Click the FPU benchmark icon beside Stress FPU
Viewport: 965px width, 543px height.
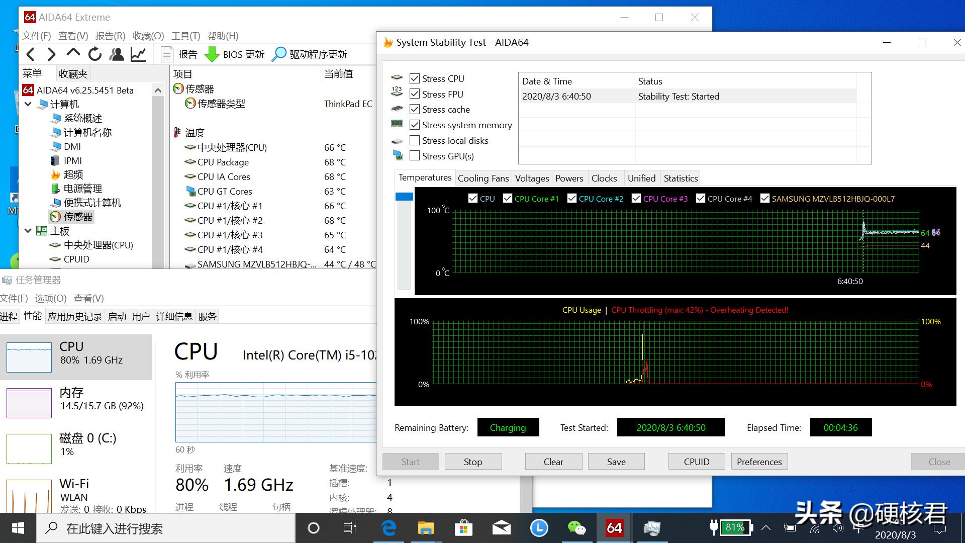tap(397, 93)
